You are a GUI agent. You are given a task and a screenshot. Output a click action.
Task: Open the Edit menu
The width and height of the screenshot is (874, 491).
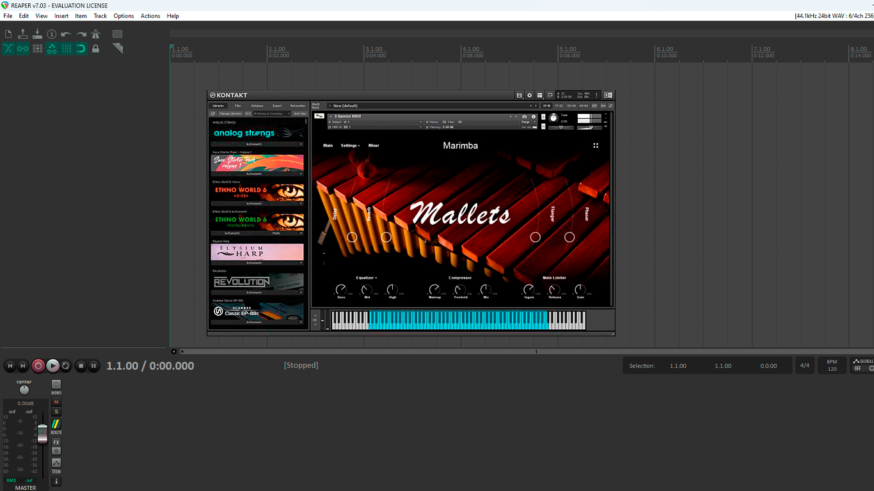point(24,16)
